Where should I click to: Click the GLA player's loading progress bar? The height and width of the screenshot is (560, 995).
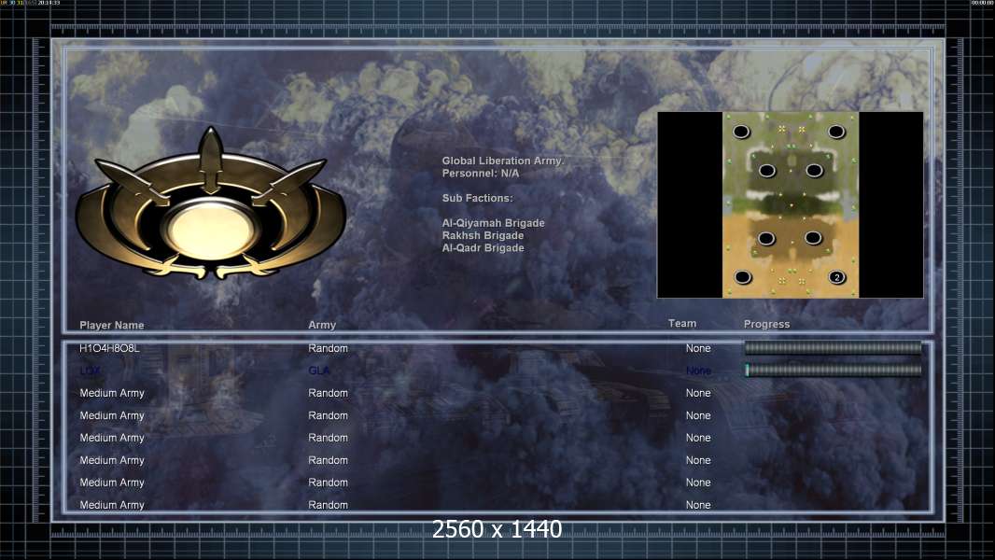click(x=833, y=370)
